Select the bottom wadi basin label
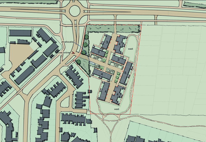 coord(116,109)
